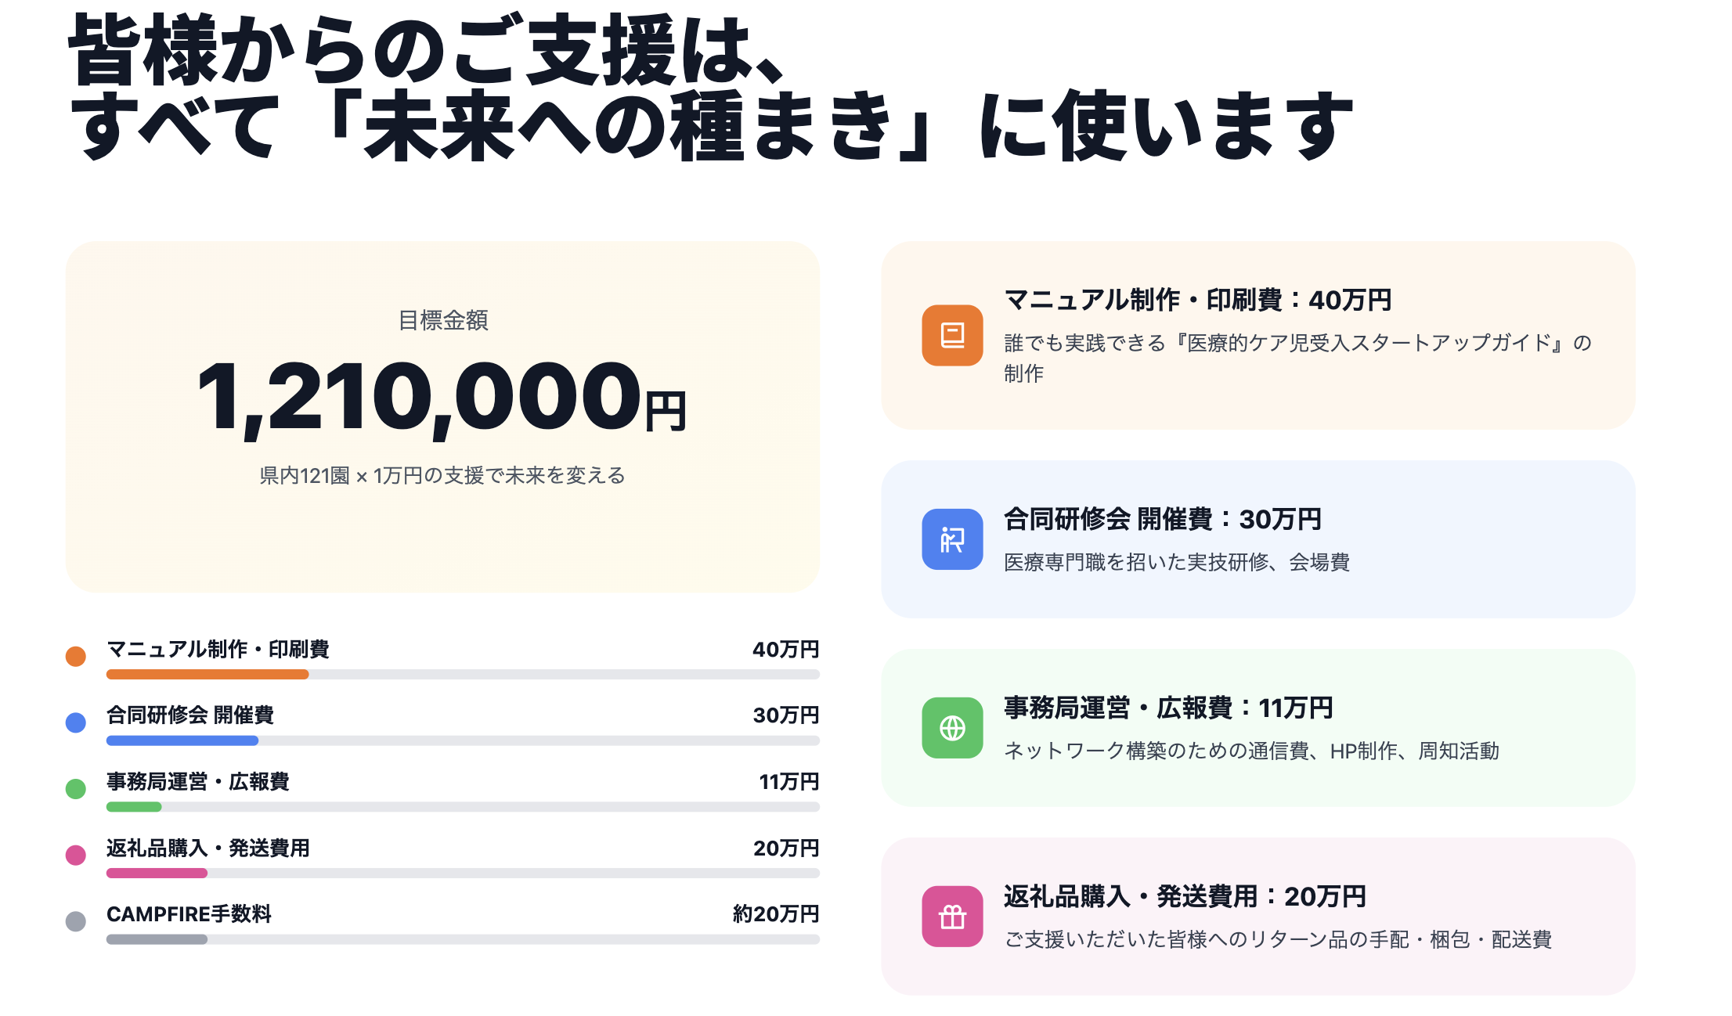Click the orange マニュアル制作 progress bar
Screen dimensions: 1732x1016
click(207, 674)
